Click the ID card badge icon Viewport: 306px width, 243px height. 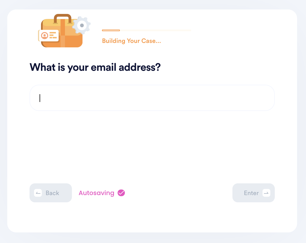click(49, 36)
